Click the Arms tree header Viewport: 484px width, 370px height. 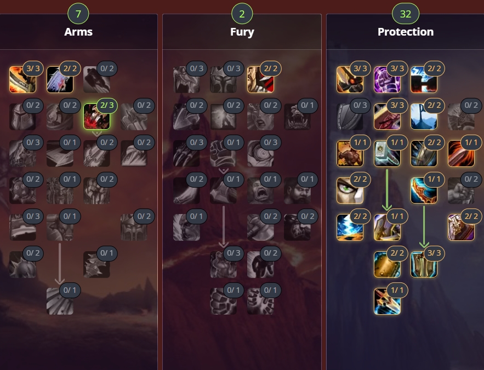point(78,32)
